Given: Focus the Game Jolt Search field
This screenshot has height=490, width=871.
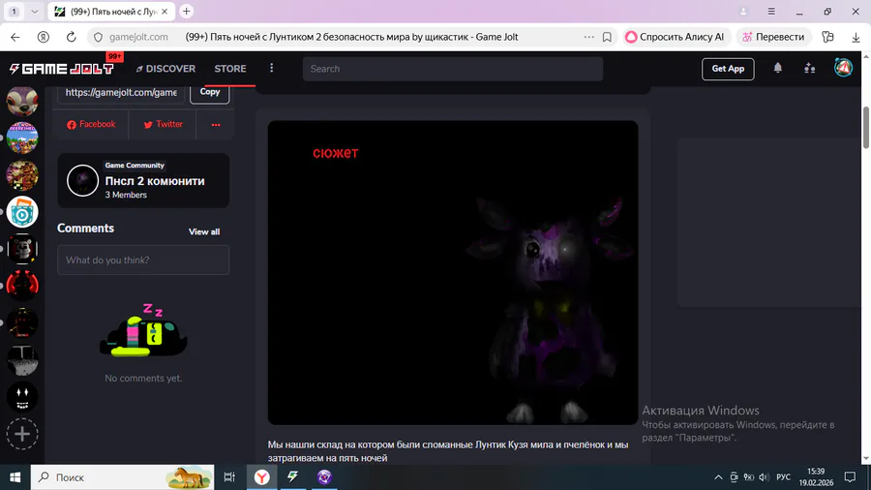Looking at the screenshot, I should (x=453, y=69).
